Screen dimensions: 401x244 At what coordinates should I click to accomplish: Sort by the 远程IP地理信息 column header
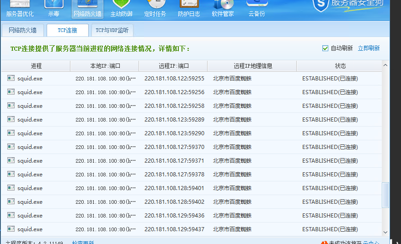point(252,66)
